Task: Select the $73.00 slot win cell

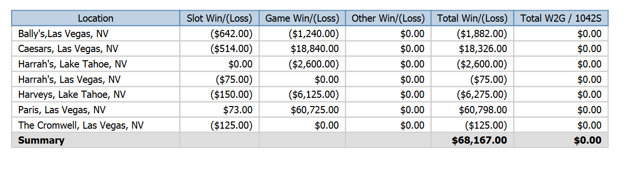Action: coord(219,110)
